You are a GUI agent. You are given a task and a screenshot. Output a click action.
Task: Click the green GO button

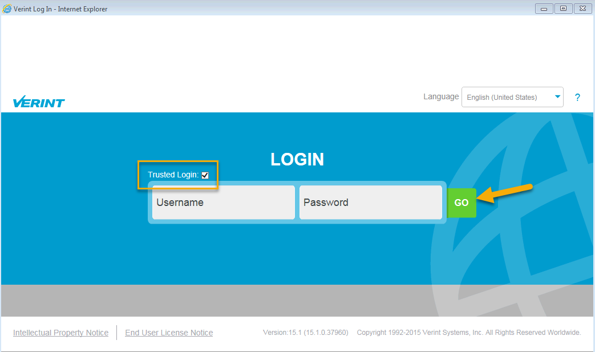click(462, 203)
